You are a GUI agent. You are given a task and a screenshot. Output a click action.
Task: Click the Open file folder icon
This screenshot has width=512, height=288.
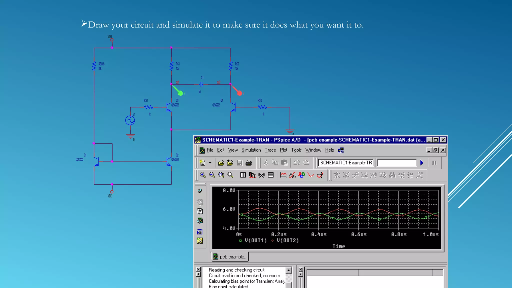tap(221, 163)
